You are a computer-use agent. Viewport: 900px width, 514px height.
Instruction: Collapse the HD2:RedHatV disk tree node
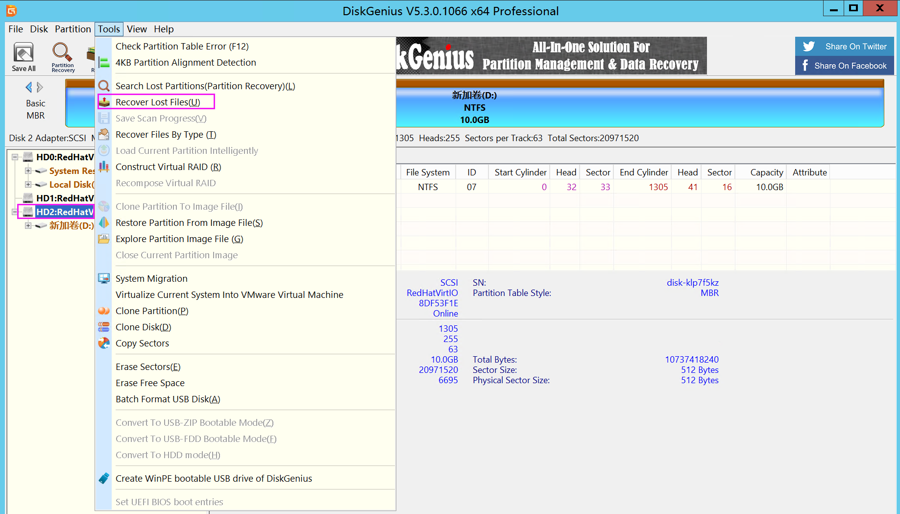[x=15, y=212]
